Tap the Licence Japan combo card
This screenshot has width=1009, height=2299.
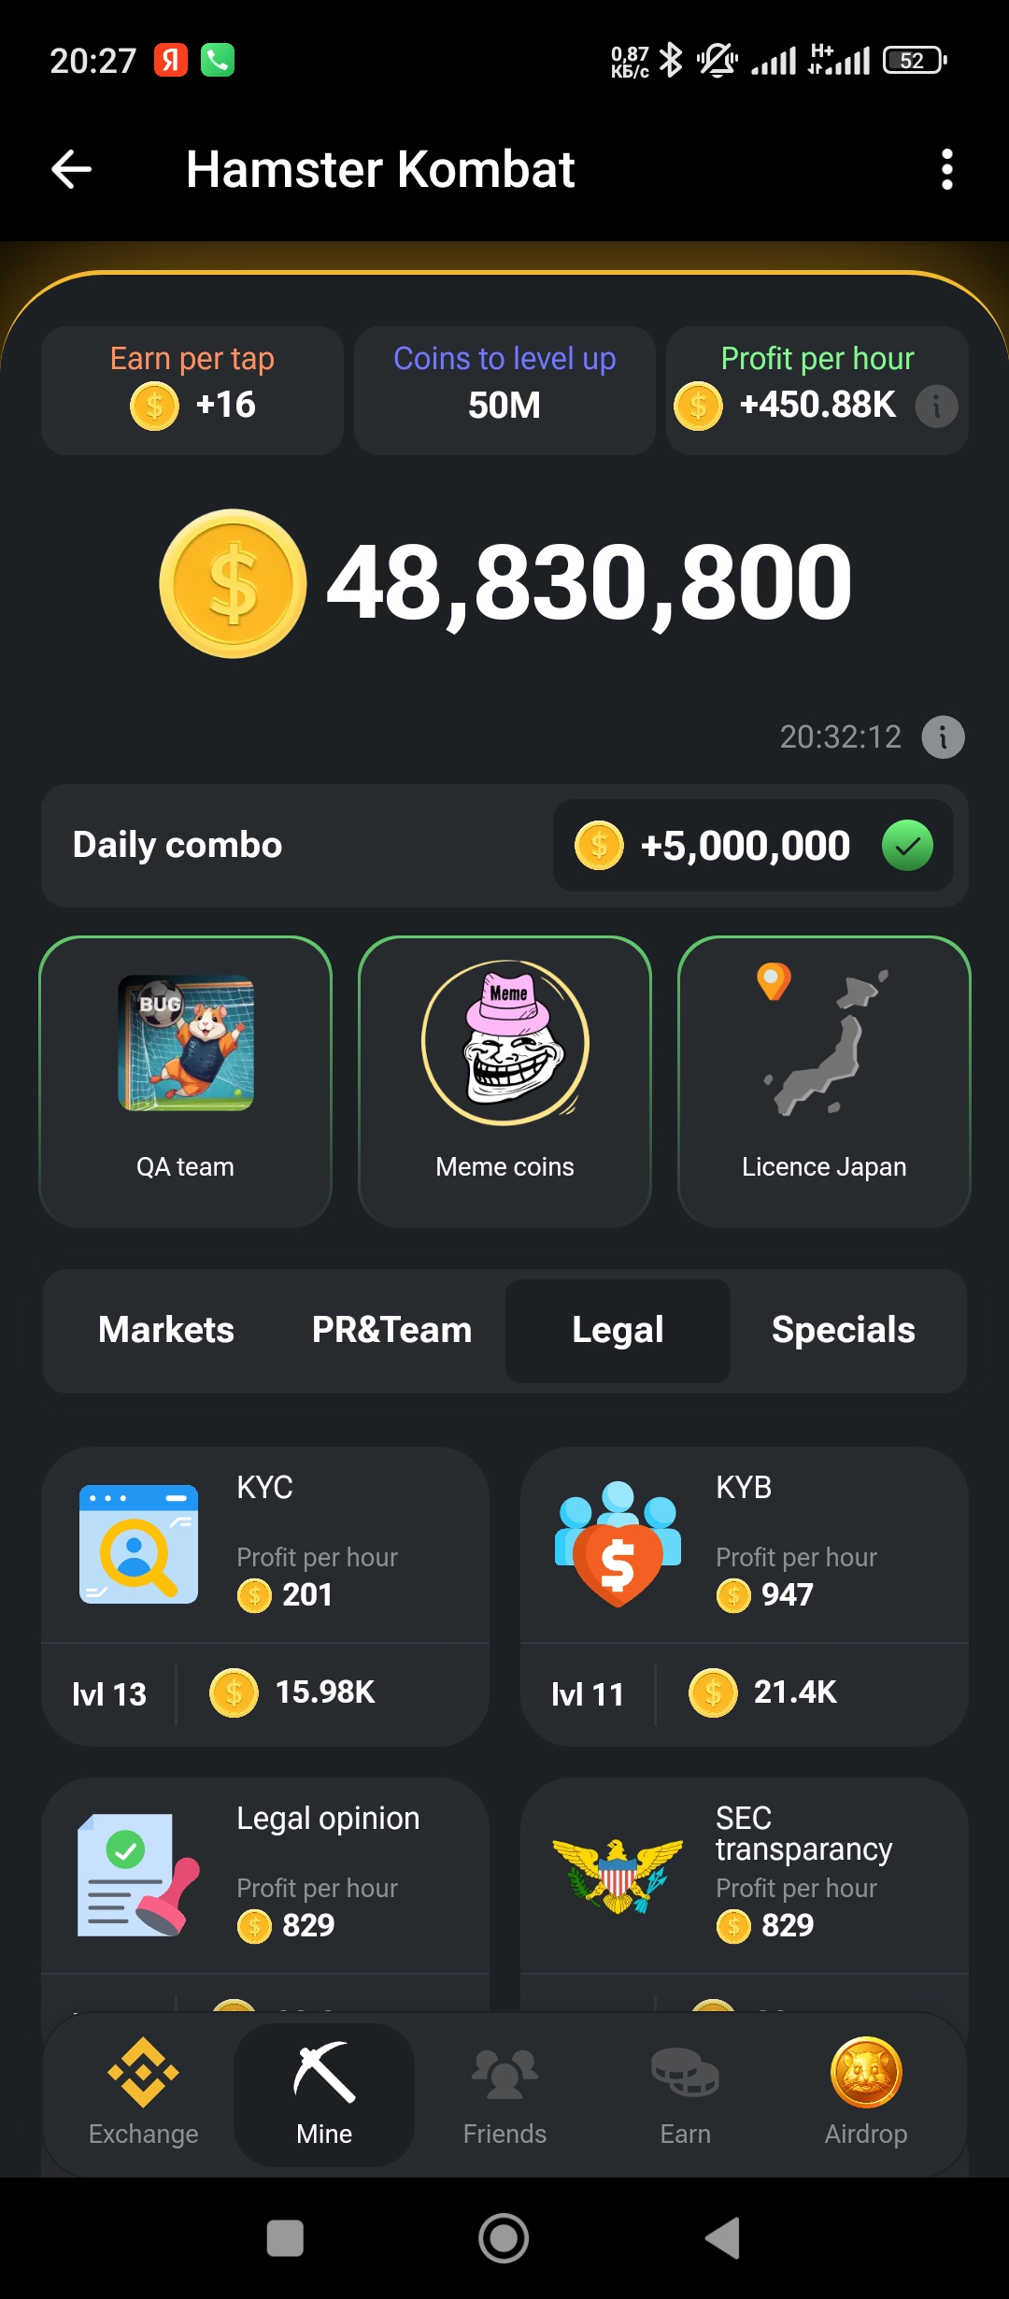[x=824, y=1081]
